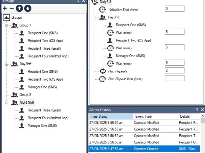205x153 pixels.
Task: Close the Alarm History panel
Action: 202,110
